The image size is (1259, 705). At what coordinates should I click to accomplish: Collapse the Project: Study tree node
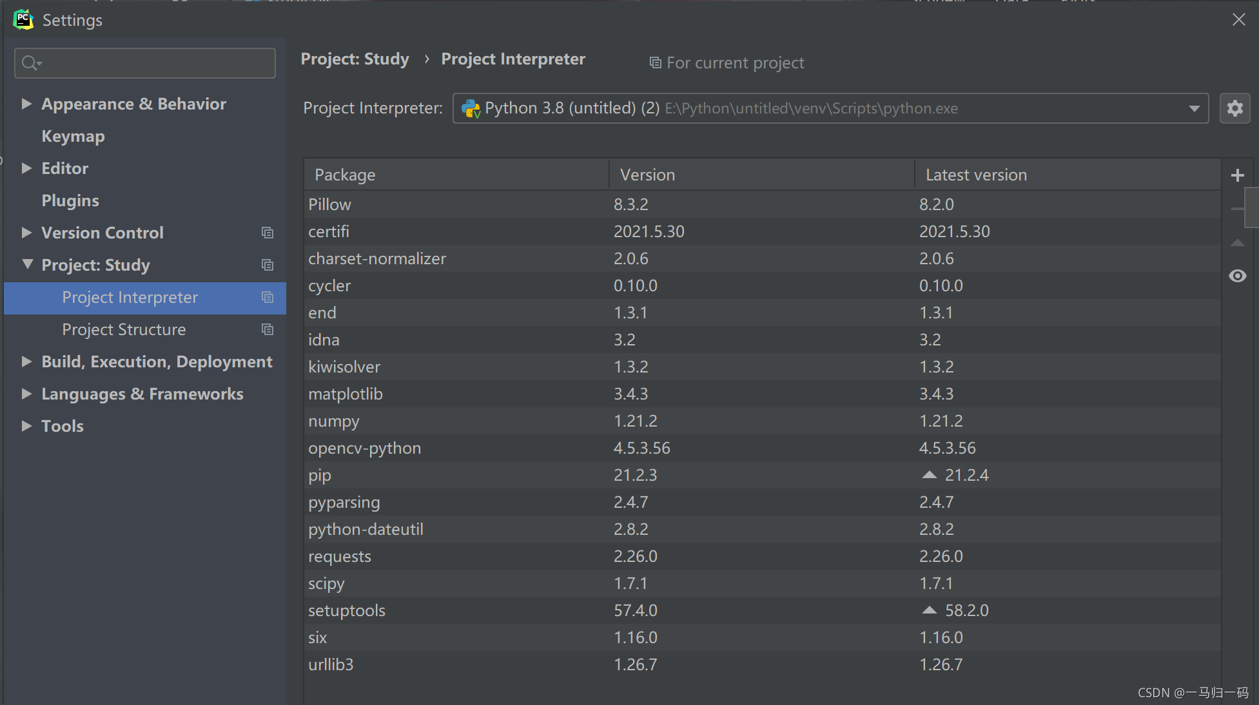(x=27, y=264)
